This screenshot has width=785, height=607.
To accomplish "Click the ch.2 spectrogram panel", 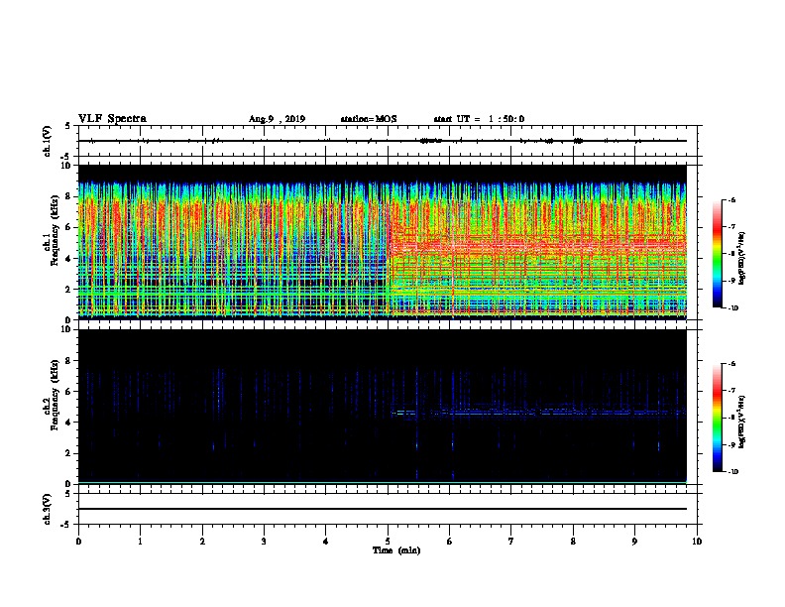I will point(382,407).
